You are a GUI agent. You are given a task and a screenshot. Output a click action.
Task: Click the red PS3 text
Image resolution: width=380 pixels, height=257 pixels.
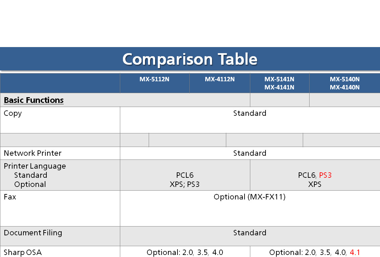[x=325, y=175]
